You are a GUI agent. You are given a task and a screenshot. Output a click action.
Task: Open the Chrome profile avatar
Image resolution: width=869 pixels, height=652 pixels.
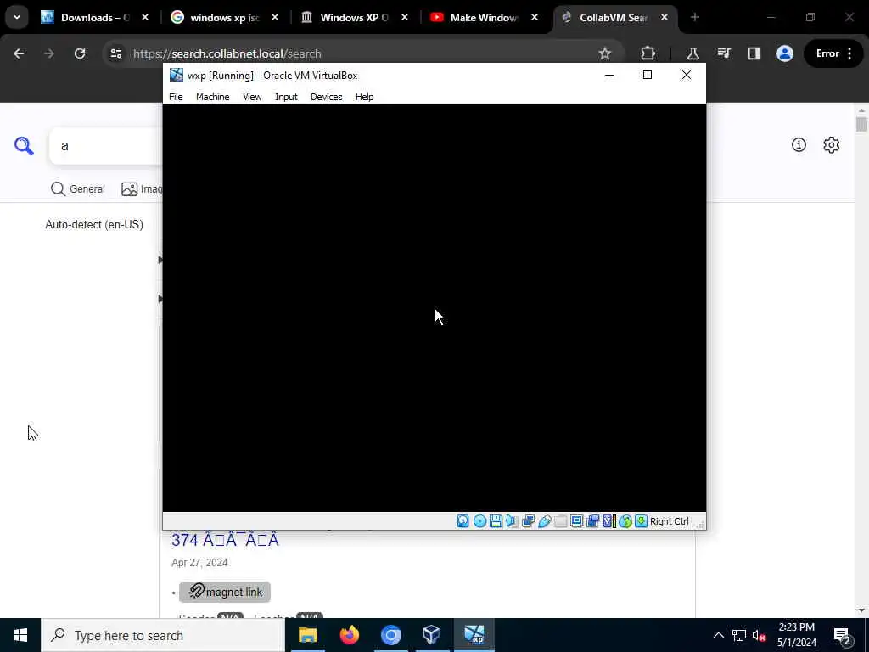coord(785,53)
